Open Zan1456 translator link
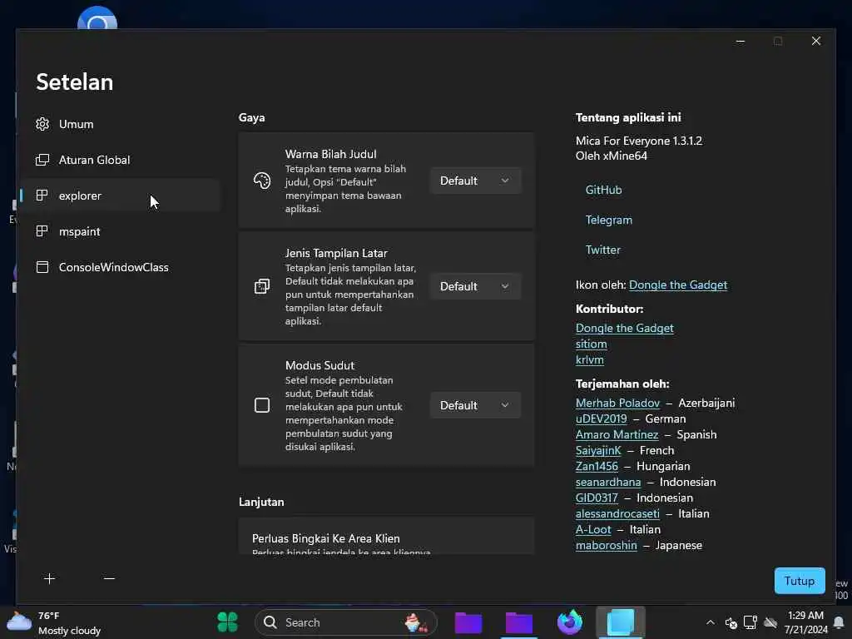This screenshot has width=852, height=639. click(x=597, y=466)
